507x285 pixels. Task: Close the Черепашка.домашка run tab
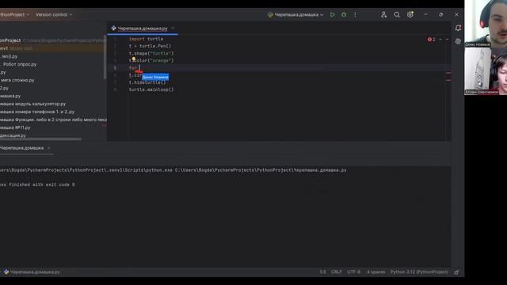pos(48,148)
